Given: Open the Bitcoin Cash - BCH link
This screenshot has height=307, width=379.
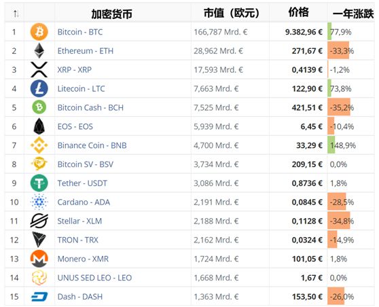Looking at the screenshot, I should (x=90, y=107).
